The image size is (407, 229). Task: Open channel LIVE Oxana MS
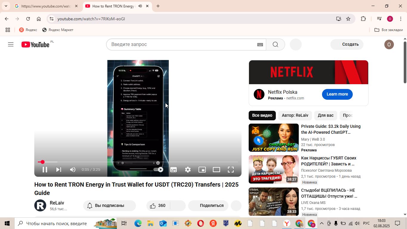point(313,203)
